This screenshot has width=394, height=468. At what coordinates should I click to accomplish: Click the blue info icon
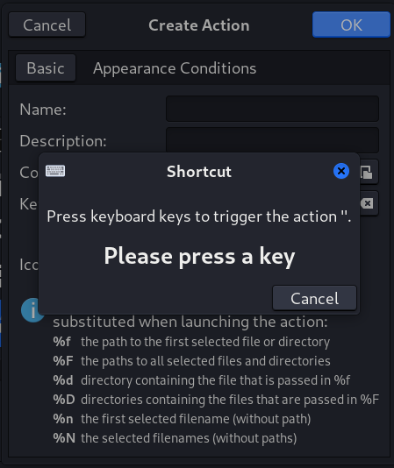pyautogui.click(x=32, y=310)
